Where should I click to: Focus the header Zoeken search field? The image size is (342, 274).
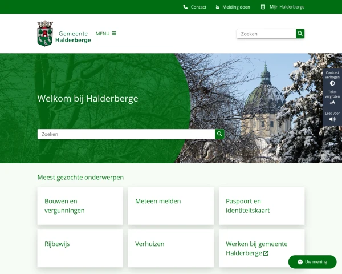click(266, 34)
